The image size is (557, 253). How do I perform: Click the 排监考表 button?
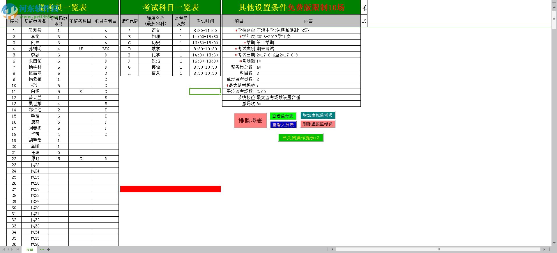pyautogui.click(x=250, y=121)
